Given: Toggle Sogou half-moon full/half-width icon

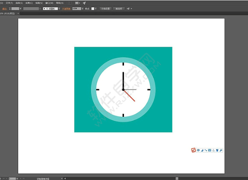Looking at the screenshot, I should click(202, 150).
